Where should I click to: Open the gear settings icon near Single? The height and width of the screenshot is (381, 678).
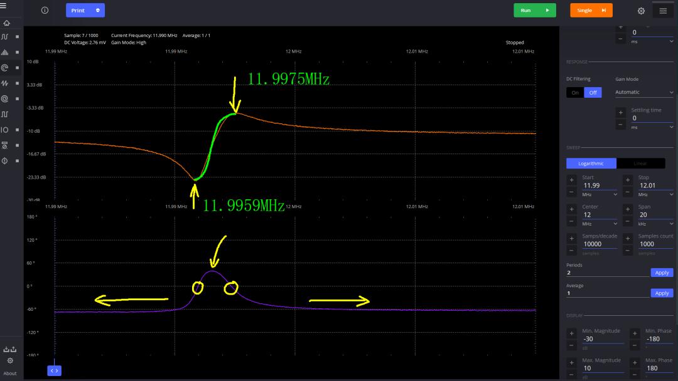tap(641, 11)
